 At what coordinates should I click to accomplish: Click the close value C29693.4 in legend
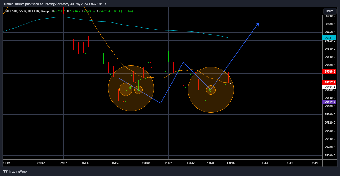104,11
